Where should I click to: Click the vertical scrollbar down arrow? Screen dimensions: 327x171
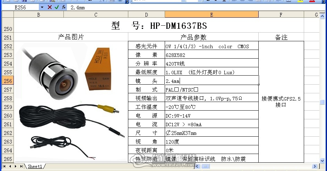point(322,161)
